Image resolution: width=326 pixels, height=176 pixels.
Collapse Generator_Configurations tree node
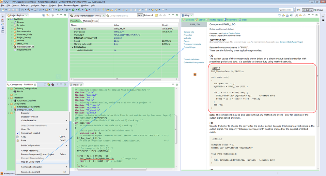9,88
